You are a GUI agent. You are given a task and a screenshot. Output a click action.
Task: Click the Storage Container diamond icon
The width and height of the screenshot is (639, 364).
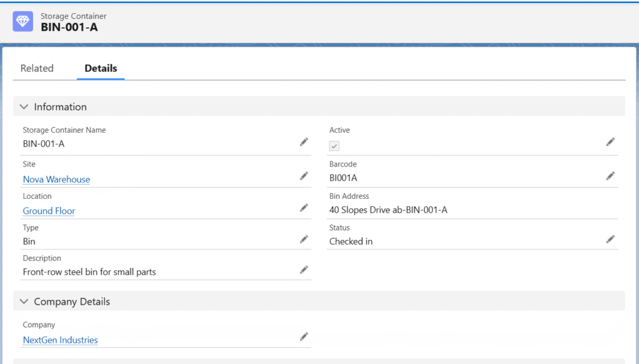pyautogui.click(x=23, y=21)
